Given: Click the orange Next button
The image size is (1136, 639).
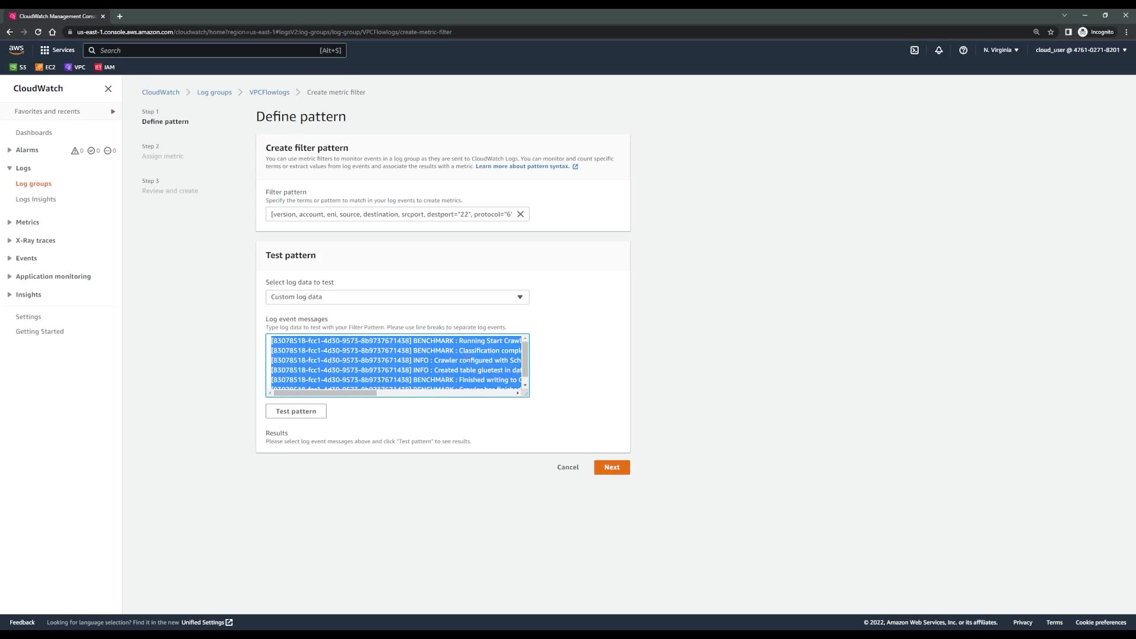Looking at the screenshot, I should point(611,467).
